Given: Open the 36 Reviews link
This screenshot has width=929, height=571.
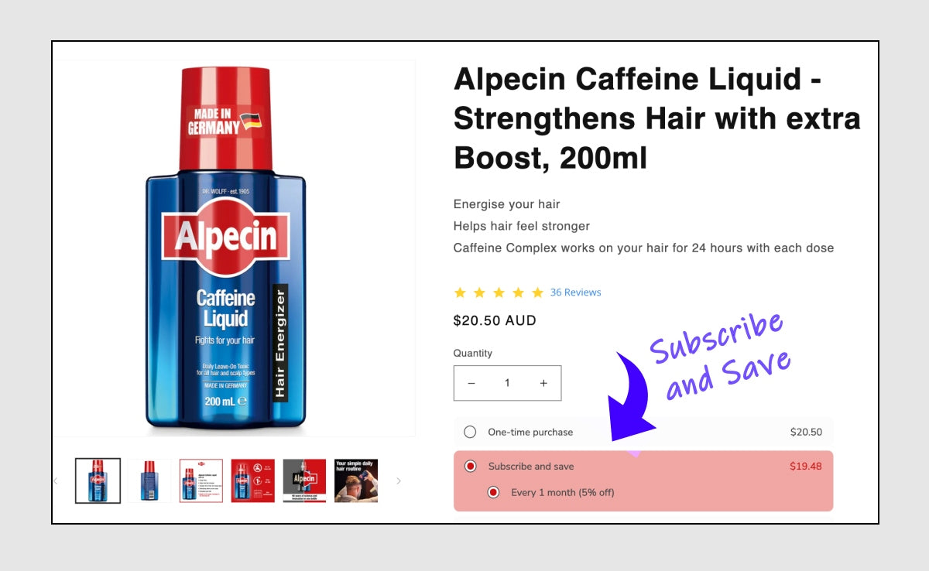Looking at the screenshot, I should click(575, 292).
